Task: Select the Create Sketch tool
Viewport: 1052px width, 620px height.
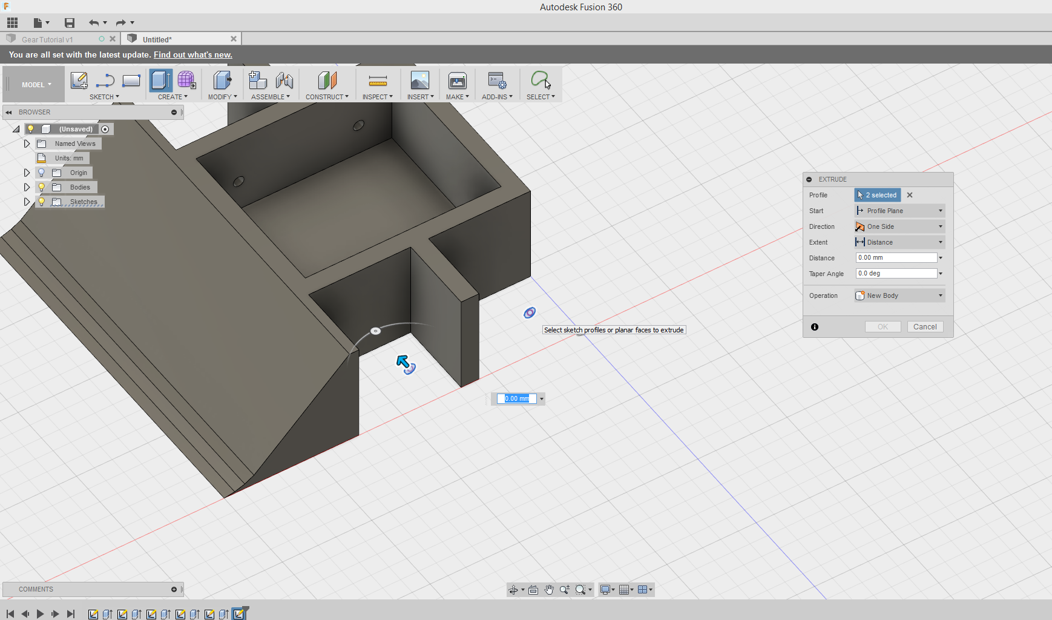Action: click(79, 80)
